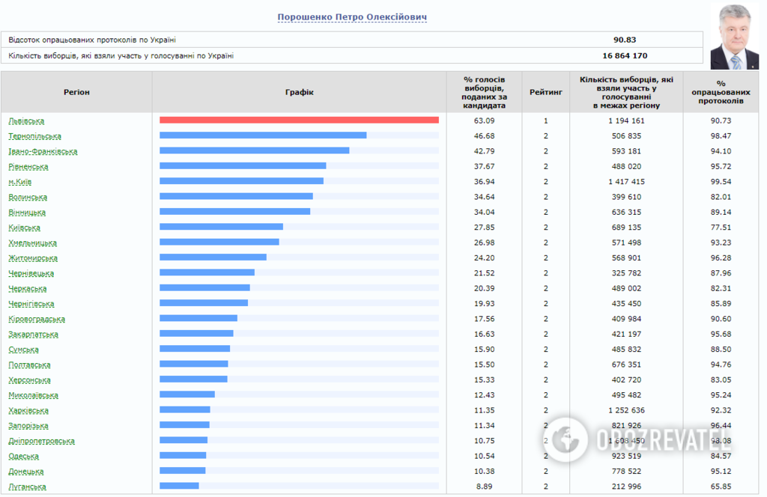Select the Дніпропетровська region link
The width and height of the screenshot is (767, 497).
point(41,441)
